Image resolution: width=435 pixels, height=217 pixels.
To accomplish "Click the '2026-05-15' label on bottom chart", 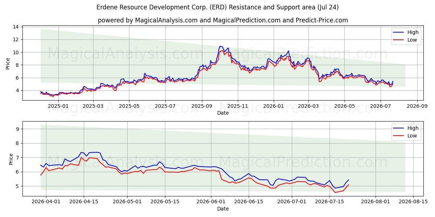I will (165, 202).
